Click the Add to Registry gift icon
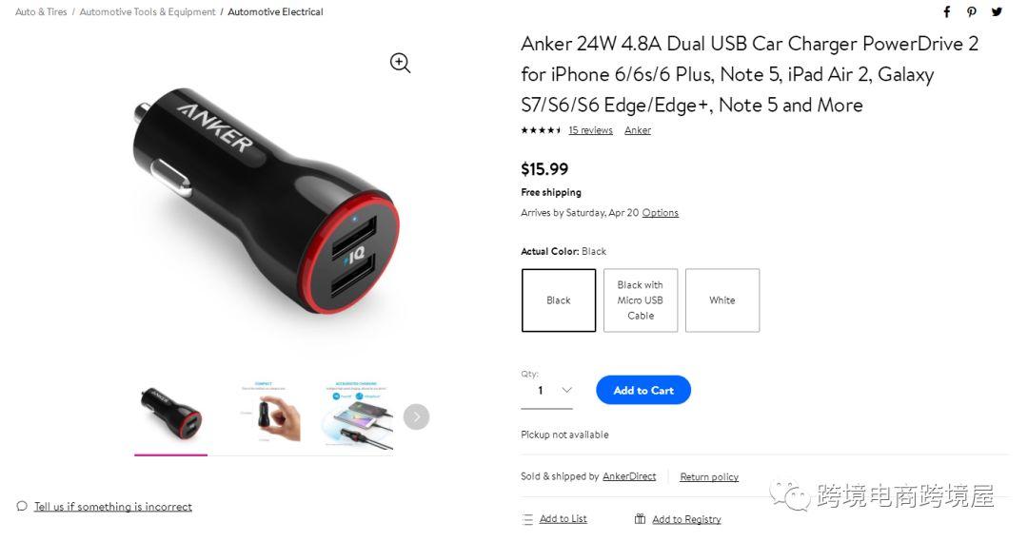1028x541 pixels. coord(640,519)
